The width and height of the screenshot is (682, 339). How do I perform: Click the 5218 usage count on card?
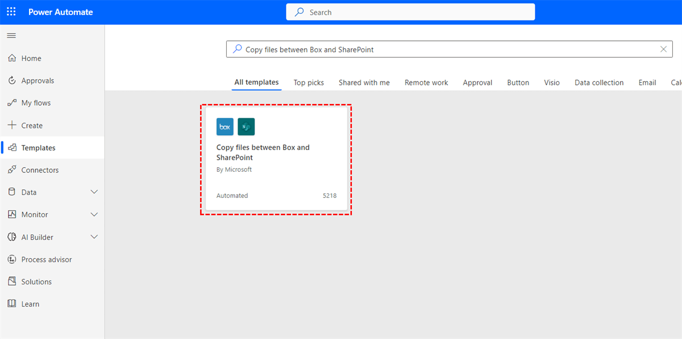pos(330,196)
